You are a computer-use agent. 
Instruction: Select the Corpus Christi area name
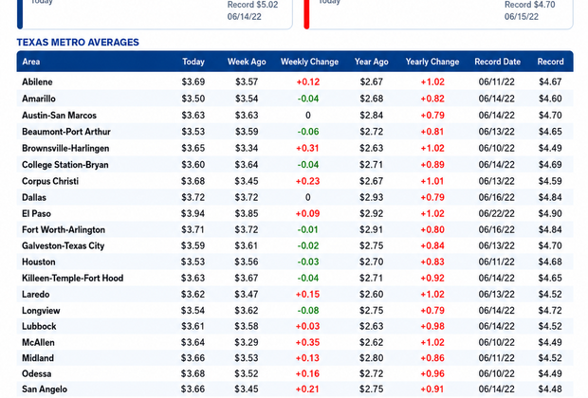pos(50,181)
